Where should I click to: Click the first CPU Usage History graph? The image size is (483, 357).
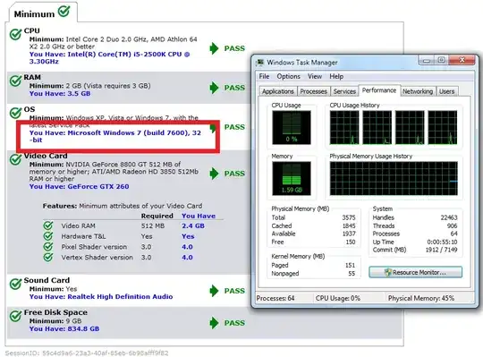pyautogui.click(x=344, y=128)
